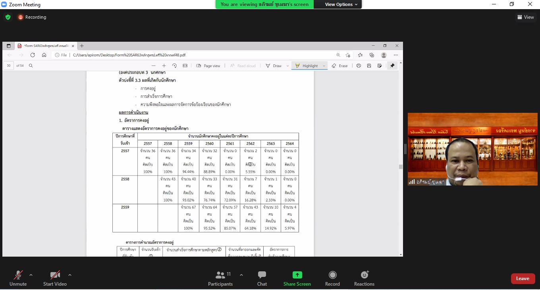The image size is (540, 290).
Task: Open a new Edge tab
Action: coord(82,46)
